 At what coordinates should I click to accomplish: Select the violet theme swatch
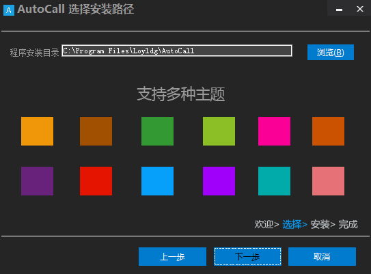tap(219, 181)
